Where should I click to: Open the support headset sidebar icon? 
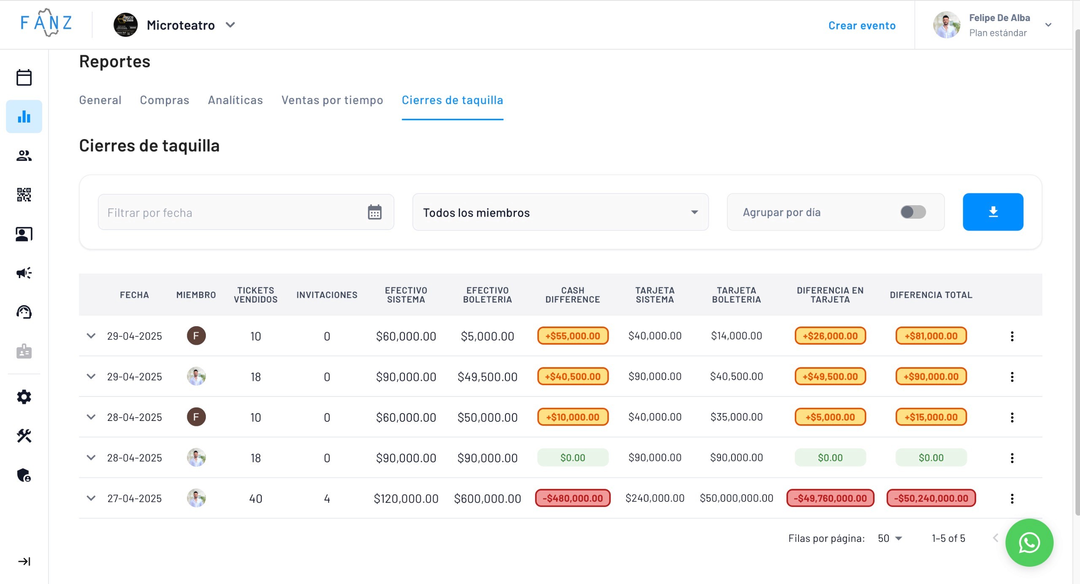(x=24, y=312)
